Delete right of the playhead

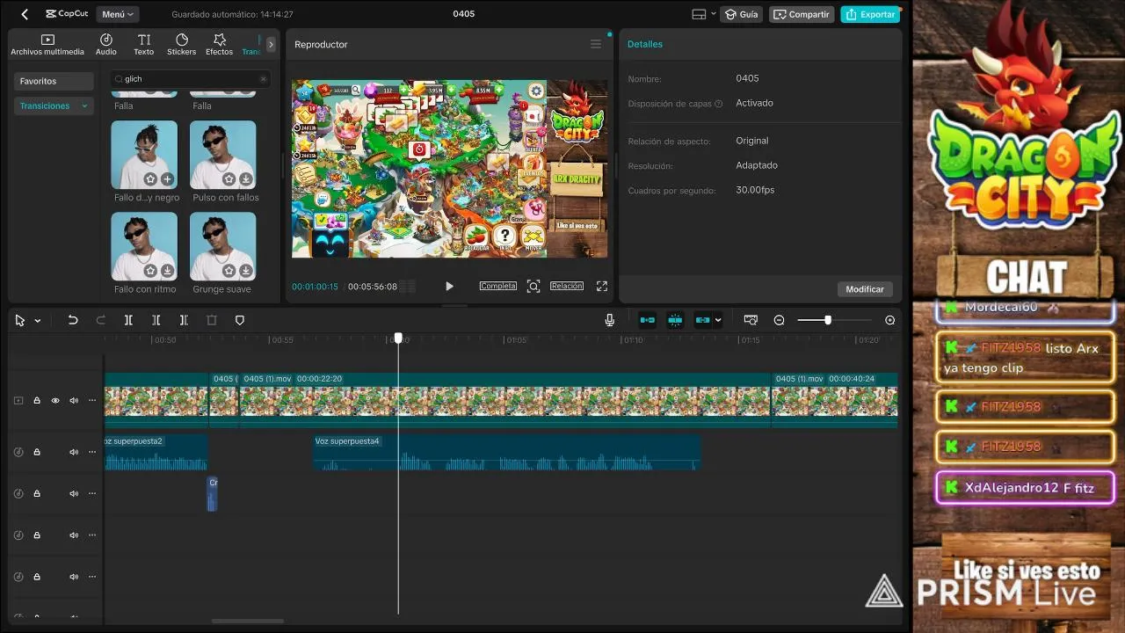click(x=184, y=321)
